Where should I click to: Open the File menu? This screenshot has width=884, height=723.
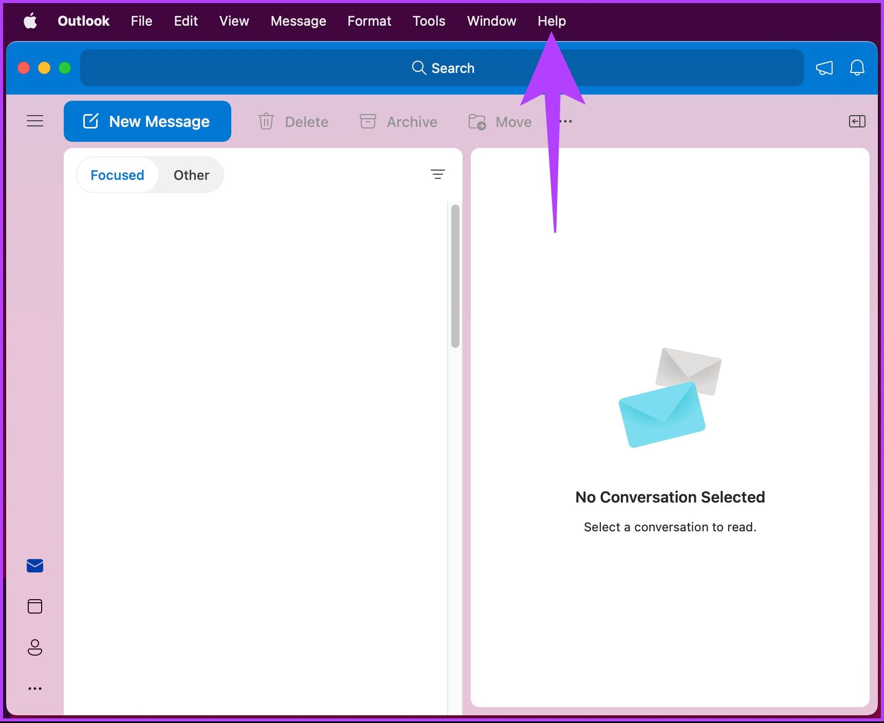tap(141, 21)
